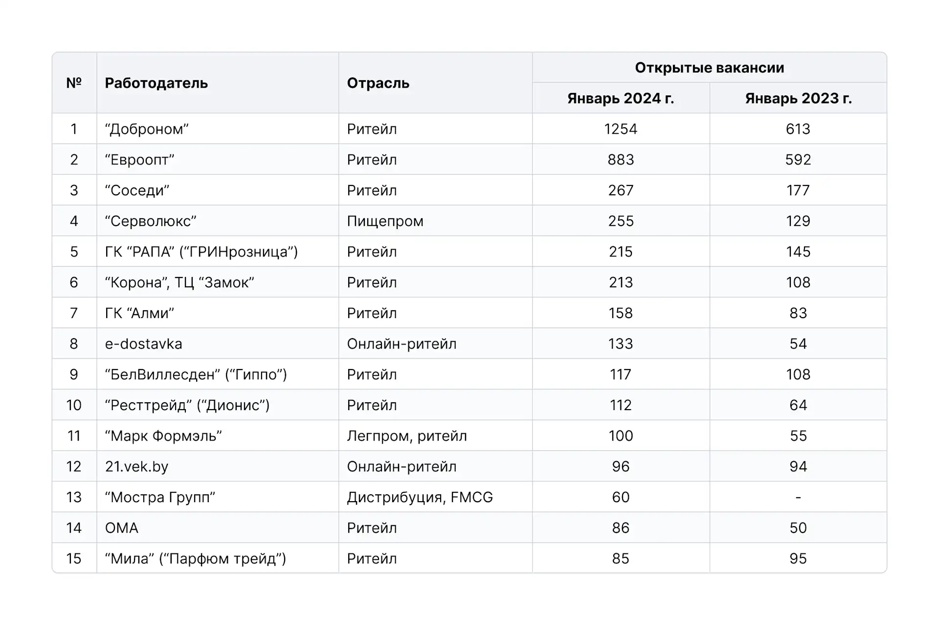
Task: Select the "Евроопт" employer cell
Action: click(139, 160)
